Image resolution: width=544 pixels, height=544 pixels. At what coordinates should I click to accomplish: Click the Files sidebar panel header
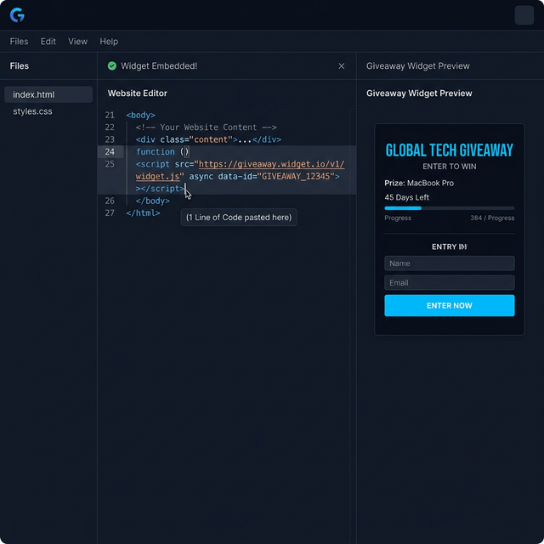click(20, 66)
